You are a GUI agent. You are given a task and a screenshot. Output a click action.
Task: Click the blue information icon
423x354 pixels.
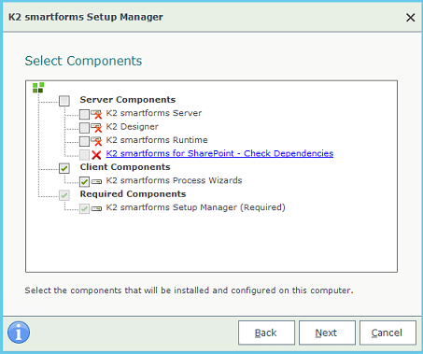coord(19,333)
